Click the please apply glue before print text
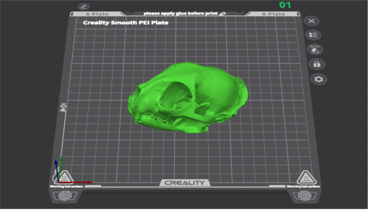This screenshot has height=210, width=368. (180, 13)
